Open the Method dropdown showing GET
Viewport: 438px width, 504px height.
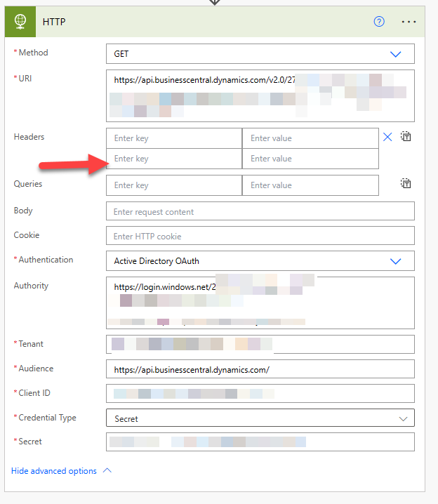(x=260, y=53)
